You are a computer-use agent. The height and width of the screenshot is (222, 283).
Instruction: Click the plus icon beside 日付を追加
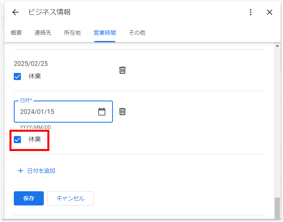click(21, 171)
